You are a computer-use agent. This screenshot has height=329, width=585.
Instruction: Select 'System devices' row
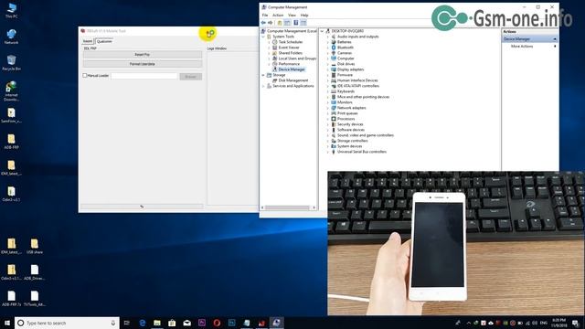[x=349, y=146]
